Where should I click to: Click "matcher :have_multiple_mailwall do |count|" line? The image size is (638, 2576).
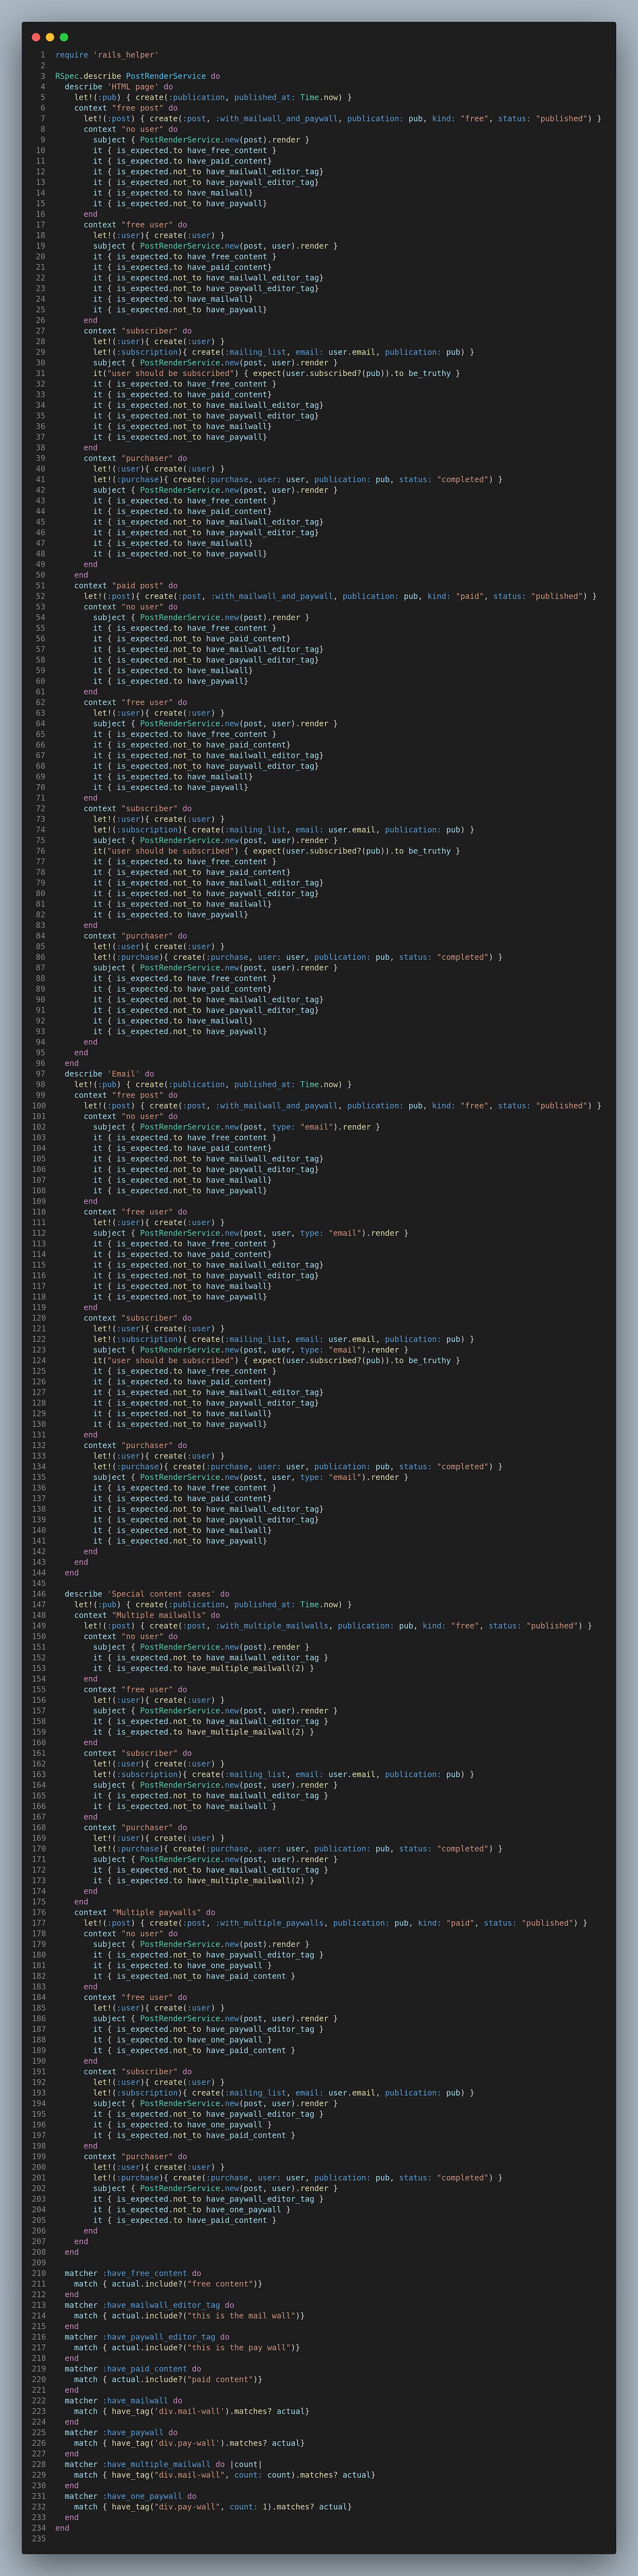point(163,2464)
